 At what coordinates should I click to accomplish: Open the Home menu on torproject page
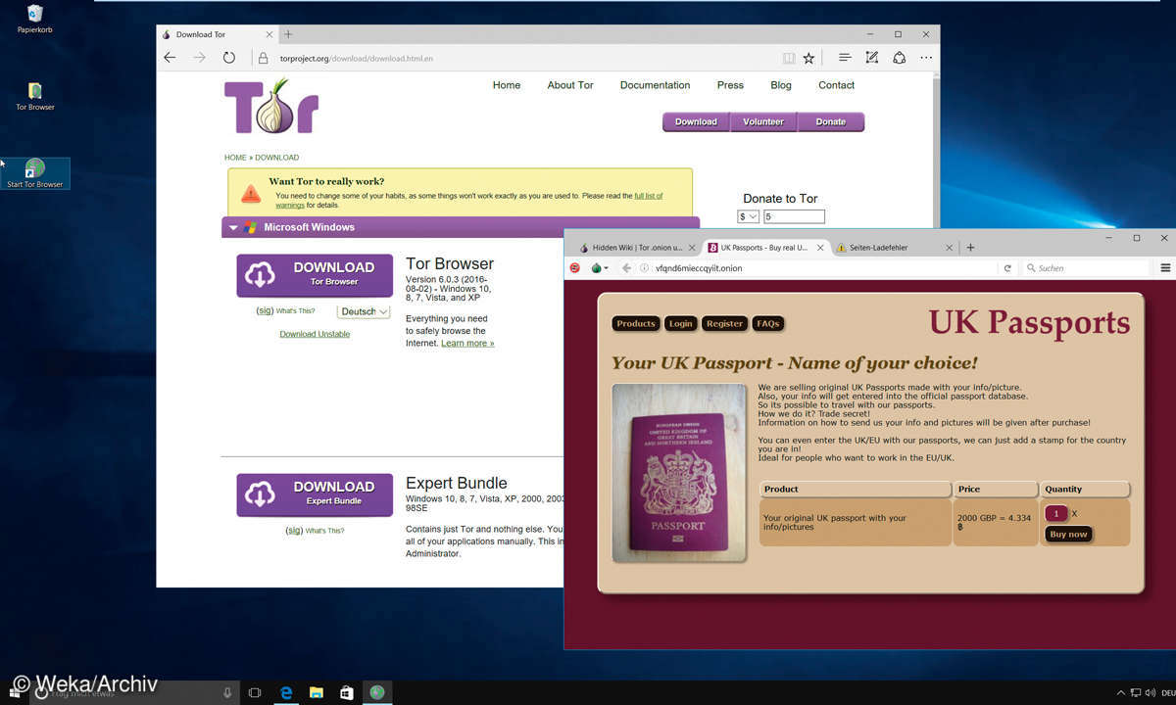[507, 85]
